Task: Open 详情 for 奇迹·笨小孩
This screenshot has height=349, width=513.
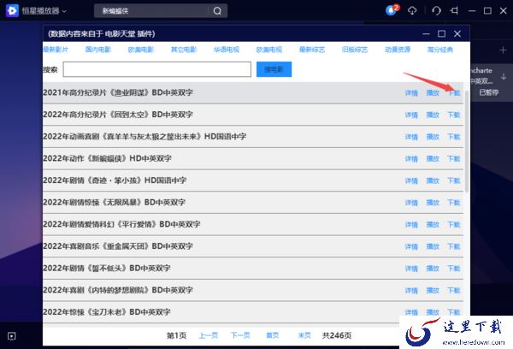Action: 411,180
